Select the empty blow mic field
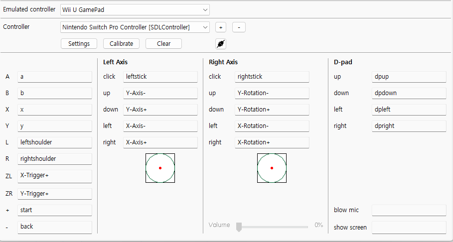This screenshot has width=453, height=242. (x=409, y=210)
